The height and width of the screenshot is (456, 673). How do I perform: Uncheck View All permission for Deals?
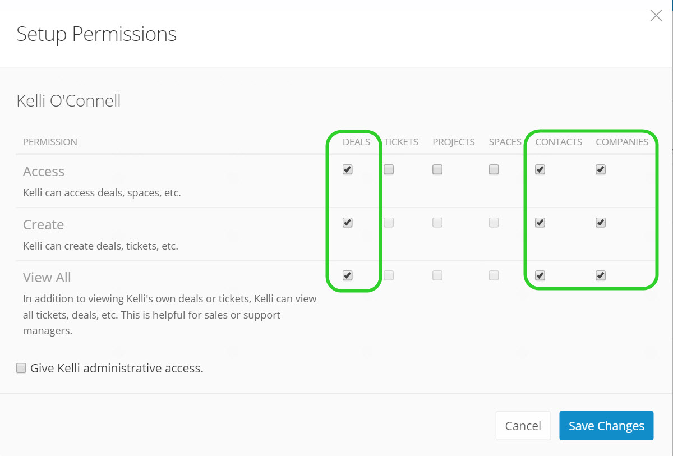[x=348, y=275]
